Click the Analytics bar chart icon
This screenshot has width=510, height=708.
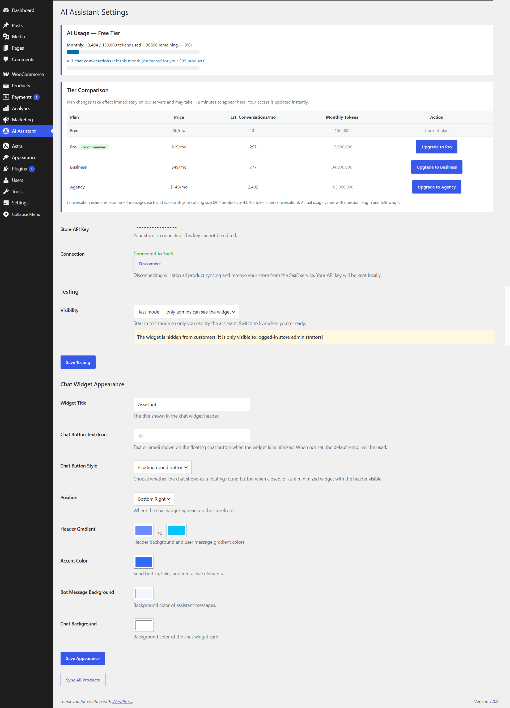tap(6, 108)
